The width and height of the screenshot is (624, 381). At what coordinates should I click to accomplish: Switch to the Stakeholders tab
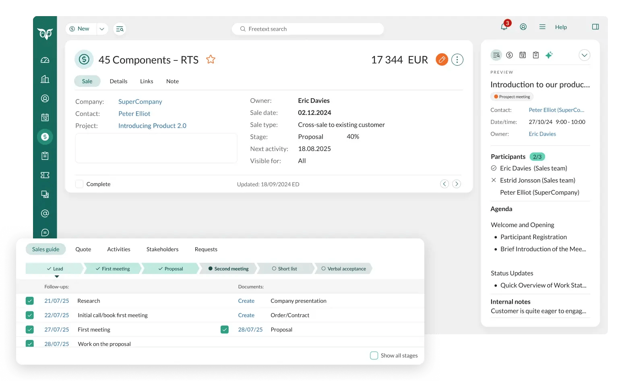tap(162, 249)
